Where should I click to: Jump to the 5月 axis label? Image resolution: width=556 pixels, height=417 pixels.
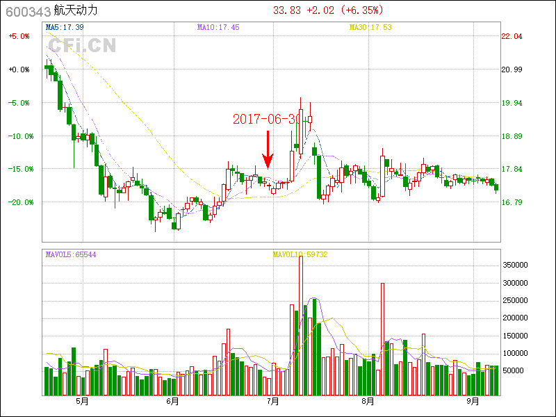[83, 401]
